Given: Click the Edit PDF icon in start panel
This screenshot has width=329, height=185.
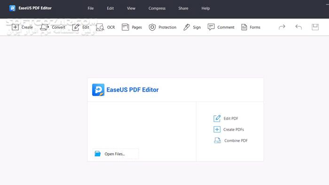Looking at the screenshot, I should (x=217, y=118).
